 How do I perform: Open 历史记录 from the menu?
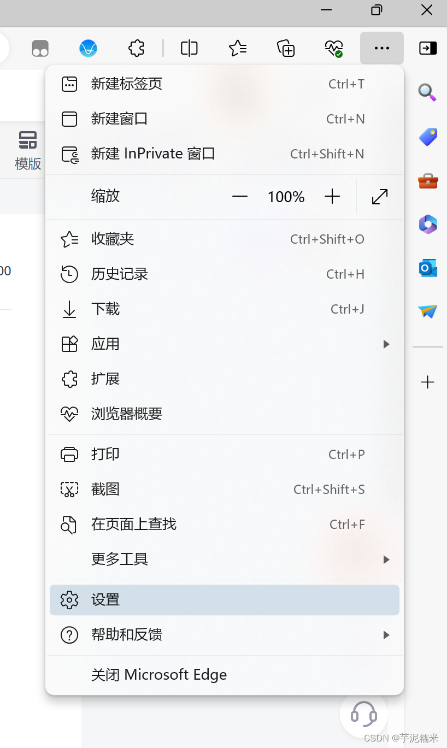[x=225, y=274]
